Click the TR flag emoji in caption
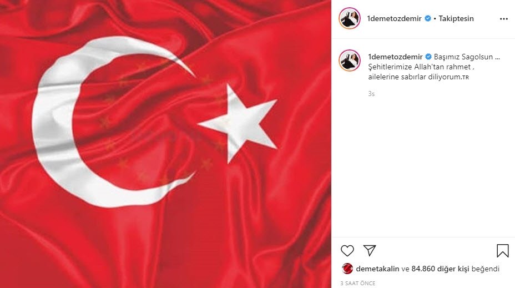This screenshot has height=288, width=515. coord(466,78)
